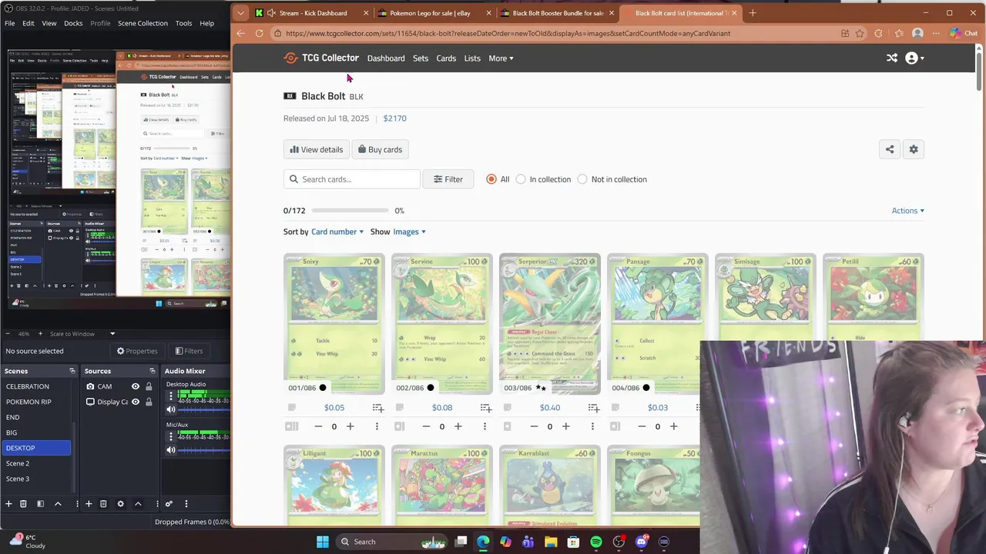Open OBS preview scale dropdown arrow
This screenshot has width=986, height=554.
[x=112, y=334]
